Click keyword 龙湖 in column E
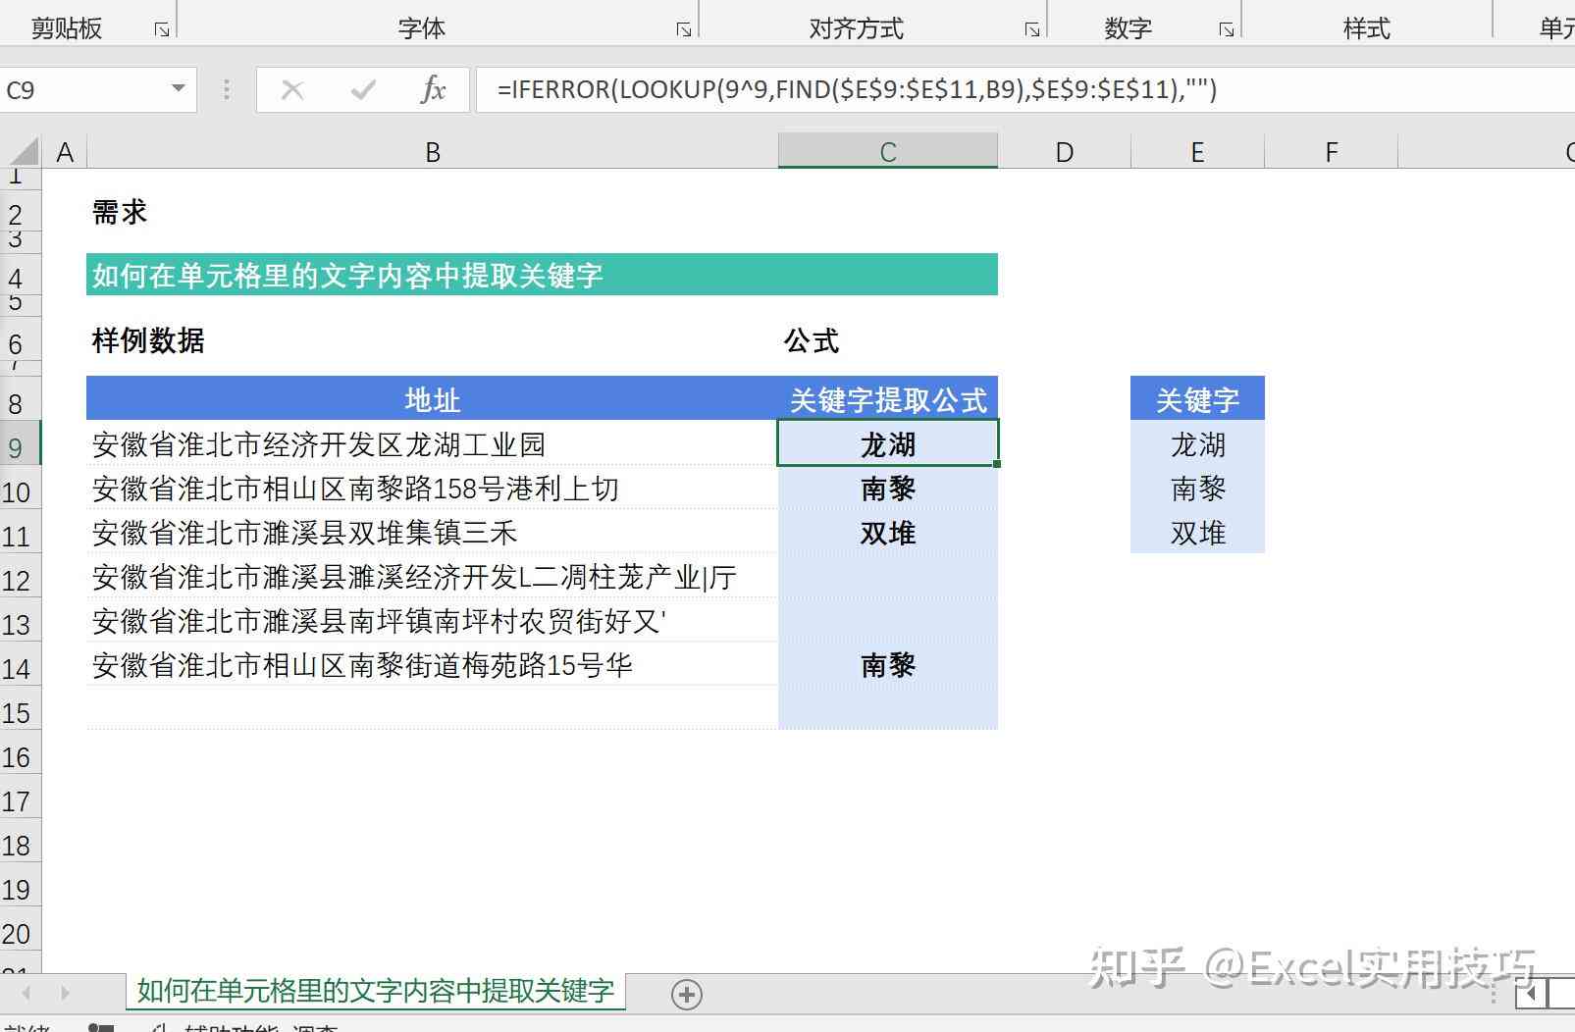 click(1197, 444)
